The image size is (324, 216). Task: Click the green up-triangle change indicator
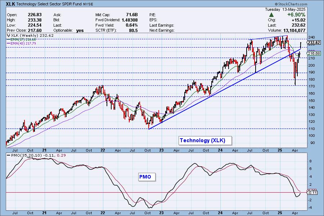271,15
